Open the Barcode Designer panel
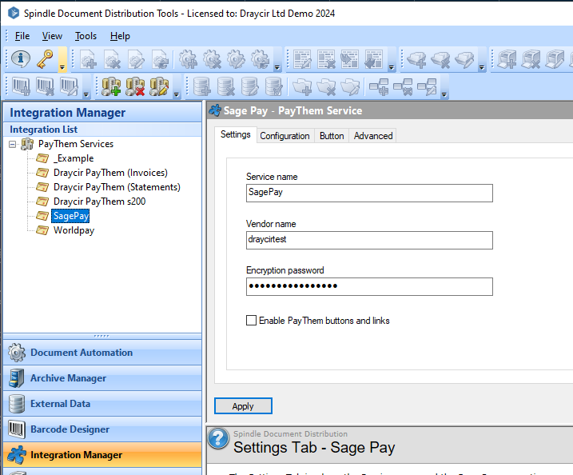 coord(102,429)
